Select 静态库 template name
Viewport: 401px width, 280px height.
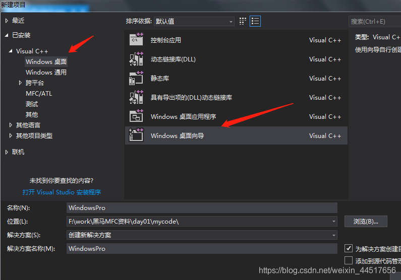tap(160, 79)
